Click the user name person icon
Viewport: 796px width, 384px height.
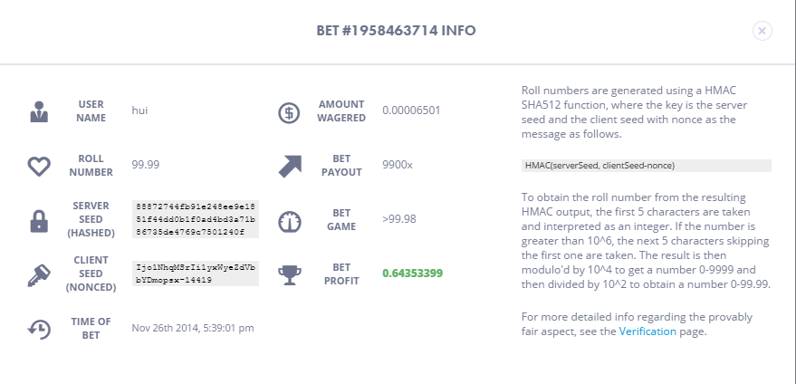tap(39, 111)
